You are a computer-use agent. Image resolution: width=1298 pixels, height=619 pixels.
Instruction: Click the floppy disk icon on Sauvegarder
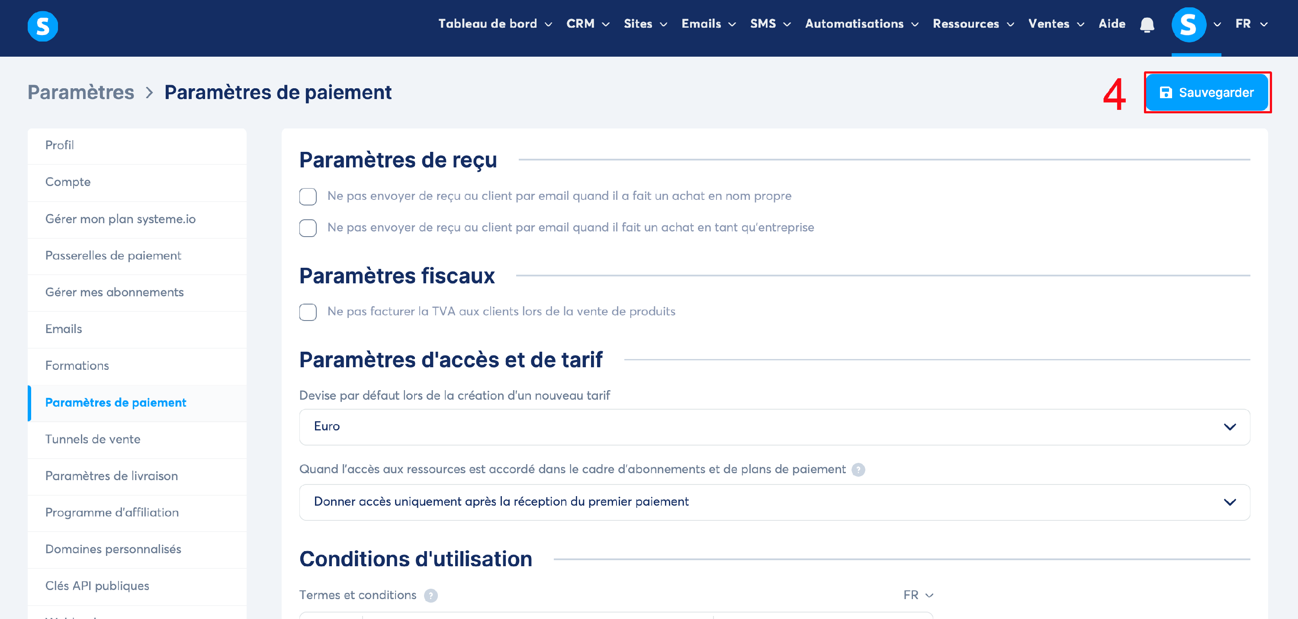[1165, 93]
